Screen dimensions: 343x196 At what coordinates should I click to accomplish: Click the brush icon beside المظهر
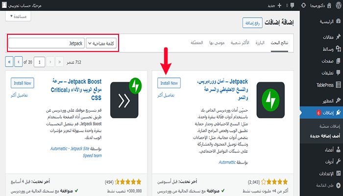pyautogui.click(x=338, y=100)
